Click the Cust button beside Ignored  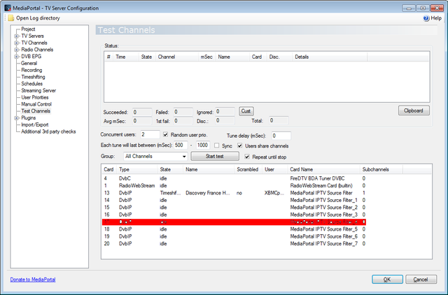pos(246,110)
